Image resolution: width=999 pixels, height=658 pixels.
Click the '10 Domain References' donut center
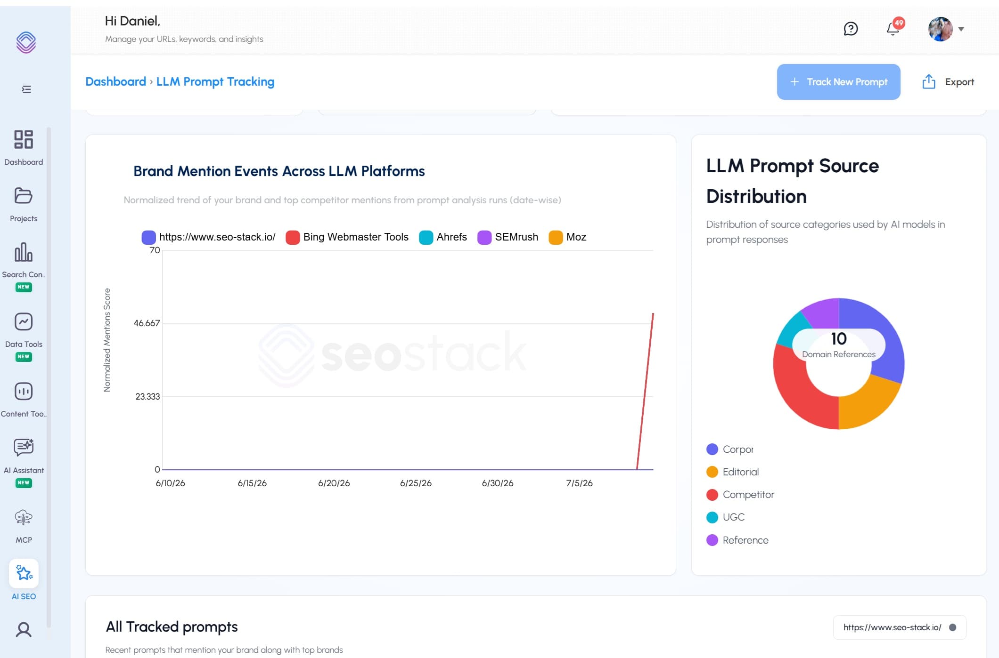click(839, 345)
